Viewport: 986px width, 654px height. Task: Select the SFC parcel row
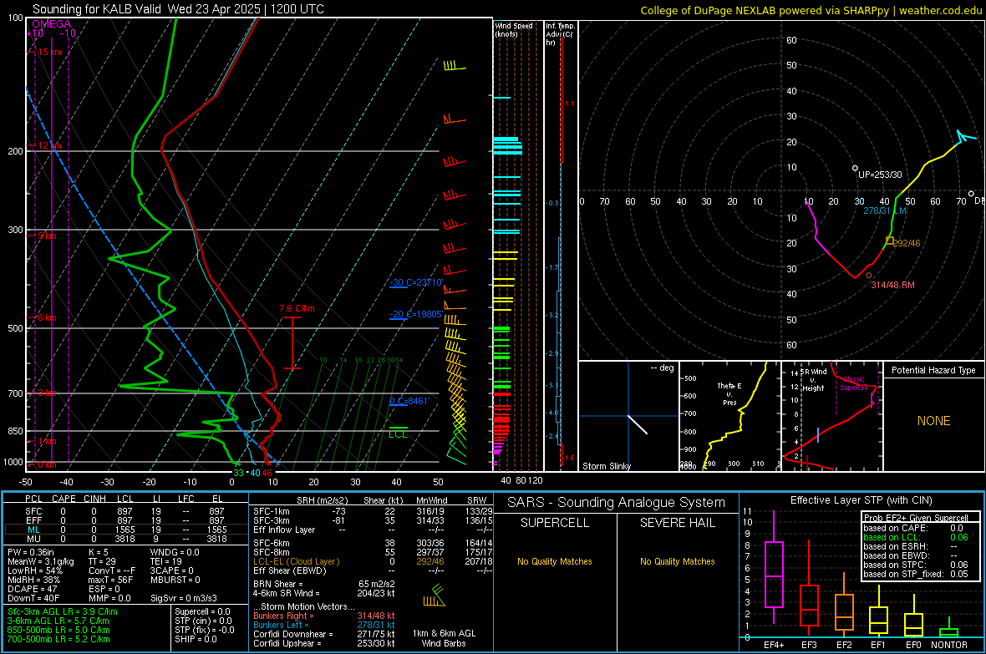pos(126,511)
